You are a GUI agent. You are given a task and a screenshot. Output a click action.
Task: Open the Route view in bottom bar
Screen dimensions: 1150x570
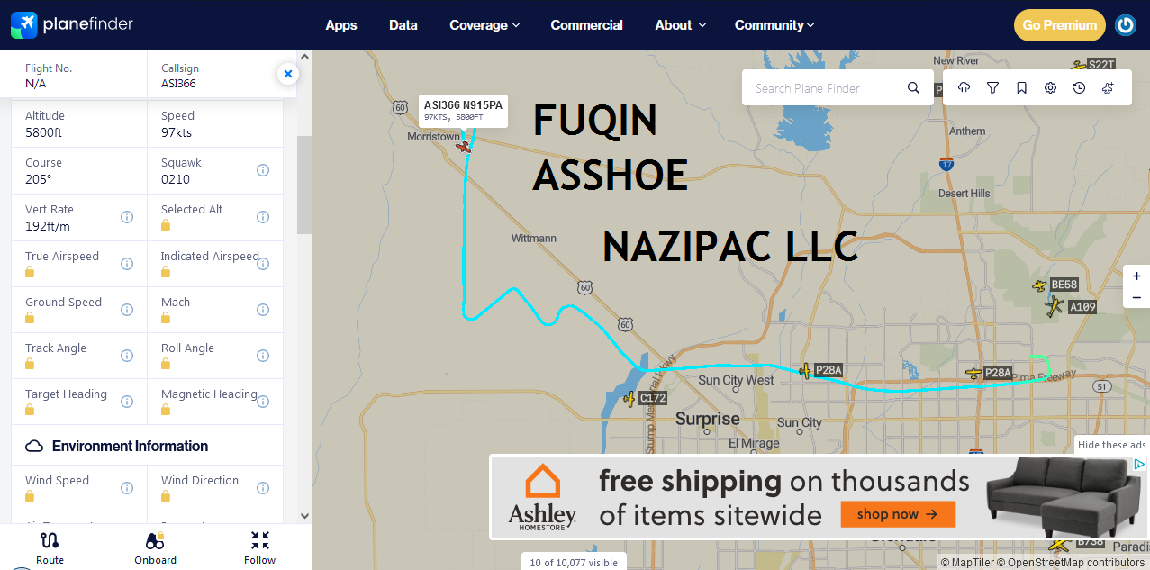pos(50,547)
